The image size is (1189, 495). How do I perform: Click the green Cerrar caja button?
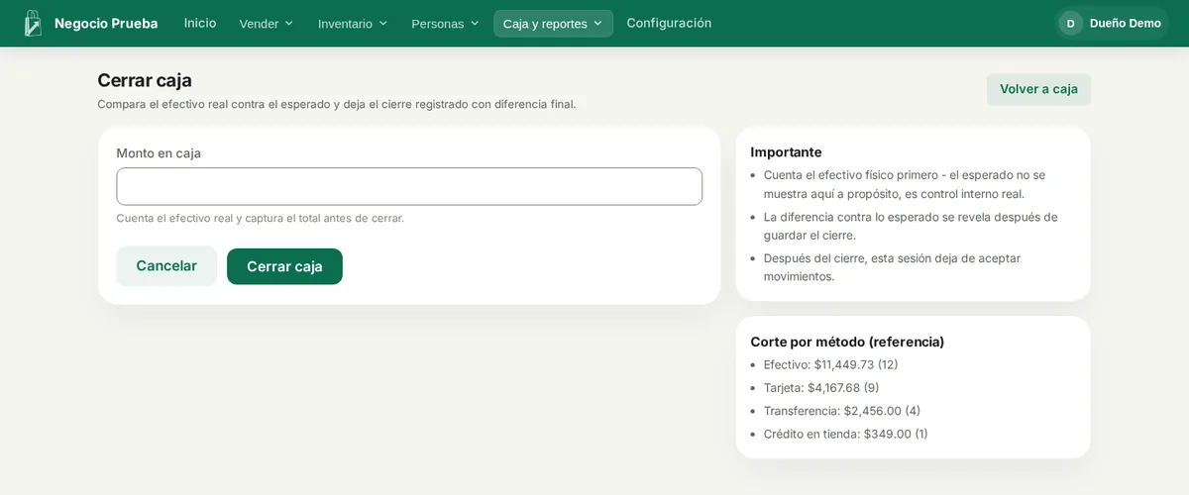click(x=284, y=266)
